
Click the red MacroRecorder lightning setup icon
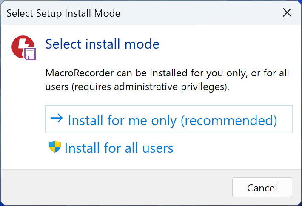pos(20,46)
